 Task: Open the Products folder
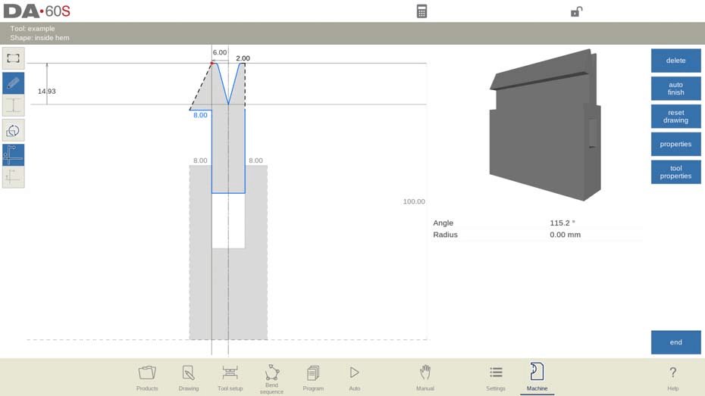click(147, 378)
